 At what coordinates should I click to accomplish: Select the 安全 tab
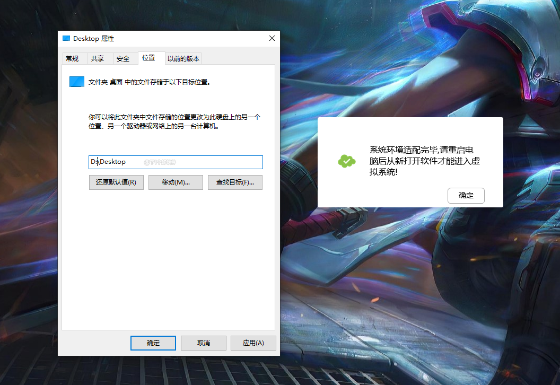(x=126, y=58)
